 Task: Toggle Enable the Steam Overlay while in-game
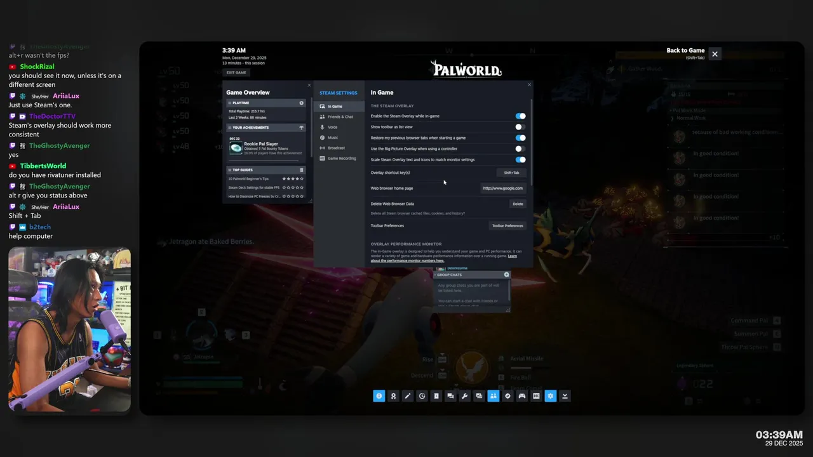click(x=520, y=116)
